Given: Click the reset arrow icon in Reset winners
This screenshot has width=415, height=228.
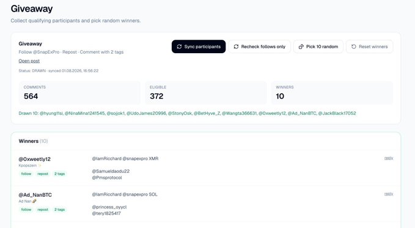Looking at the screenshot, I should tap(354, 46).
